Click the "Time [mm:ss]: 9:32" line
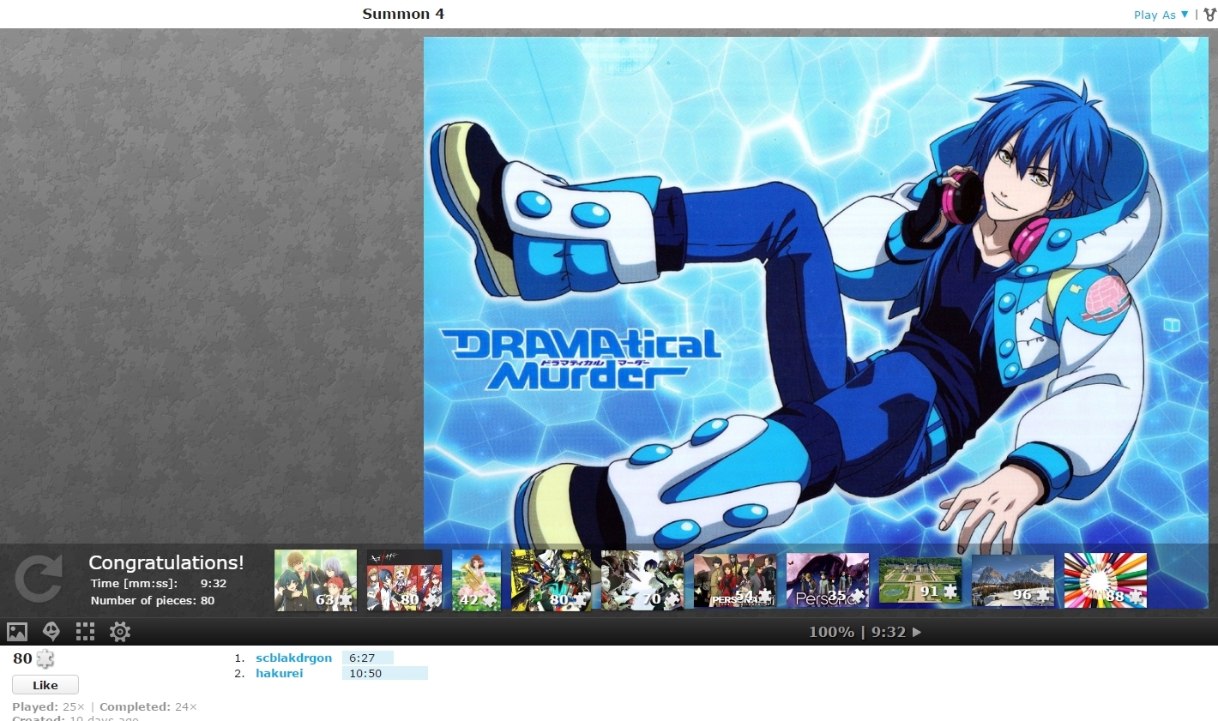The width and height of the screenshot is (1218, 721). (159, 583)
